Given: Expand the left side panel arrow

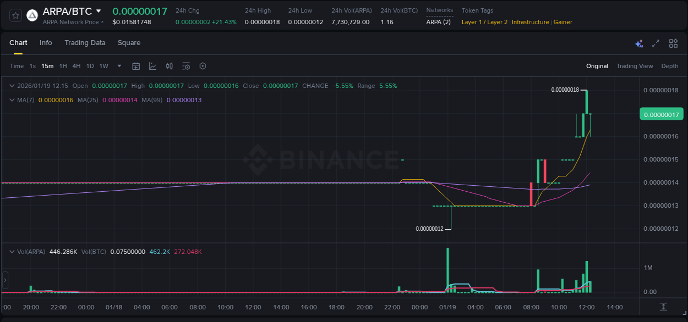Looking at the screenshot, I should tap(4, 280).
